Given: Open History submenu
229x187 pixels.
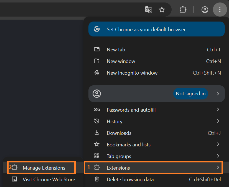Looking at the screenshot, I should click(x=157, y=121).
